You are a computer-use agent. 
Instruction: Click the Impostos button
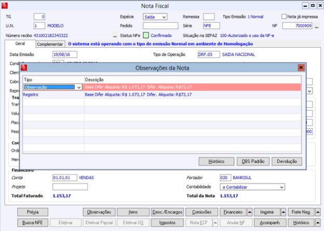pos(167,223)
